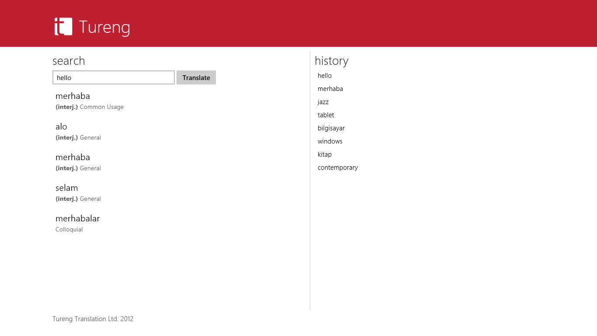This screenshot has width=597, height=336.
Task: Click windows in the history list
Action: [330, 141]
